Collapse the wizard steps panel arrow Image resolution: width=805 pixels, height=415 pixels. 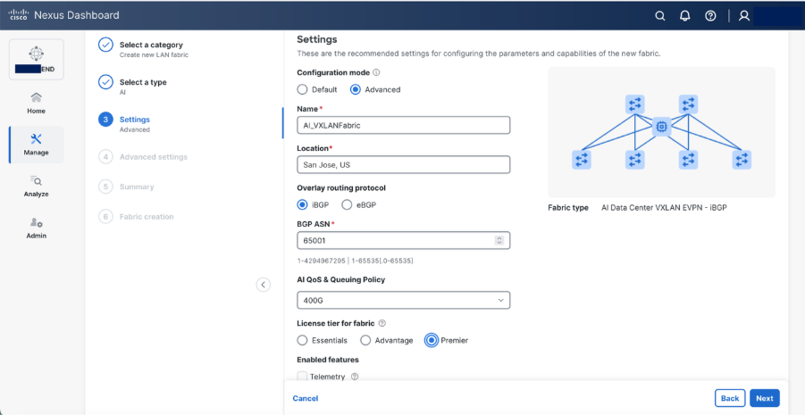coord(264,284)
